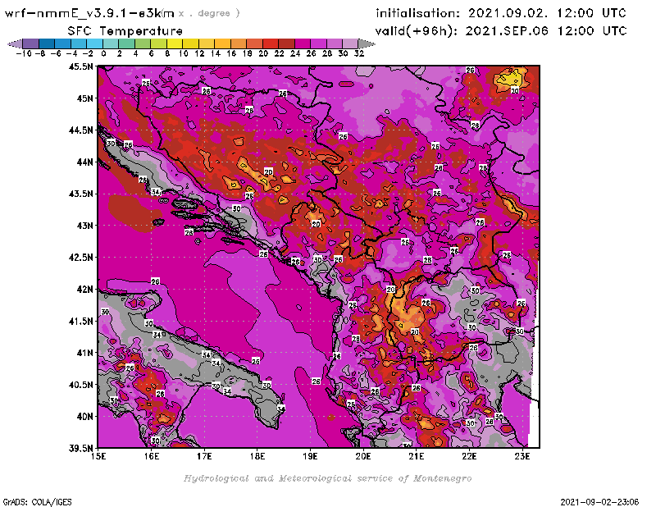Click the initialisation 2021.09.02. 12:00 UTC text

click(x=501, y=13)
